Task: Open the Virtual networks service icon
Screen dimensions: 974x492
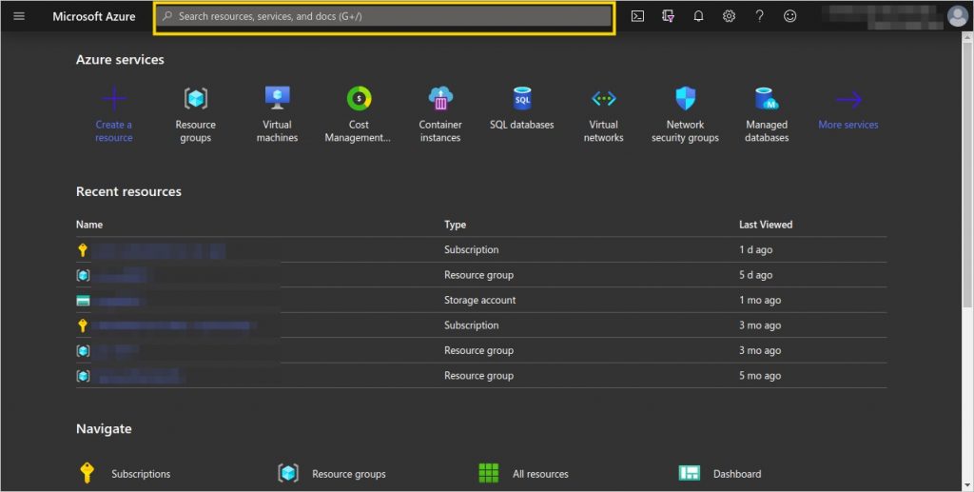Action: point(603,98)
